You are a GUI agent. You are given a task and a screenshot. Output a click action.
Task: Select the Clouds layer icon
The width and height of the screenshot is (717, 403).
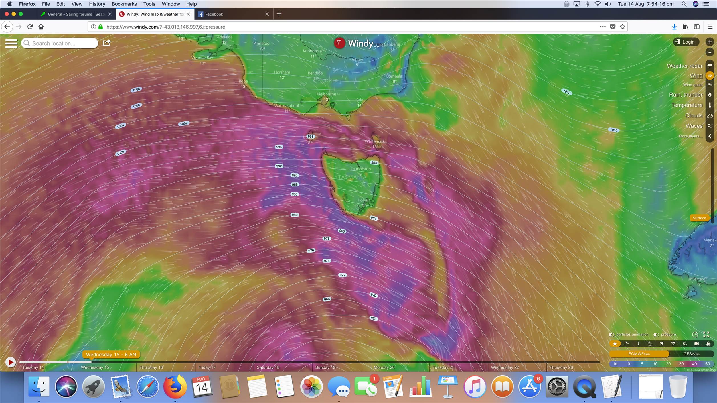[x=710, y=116]
